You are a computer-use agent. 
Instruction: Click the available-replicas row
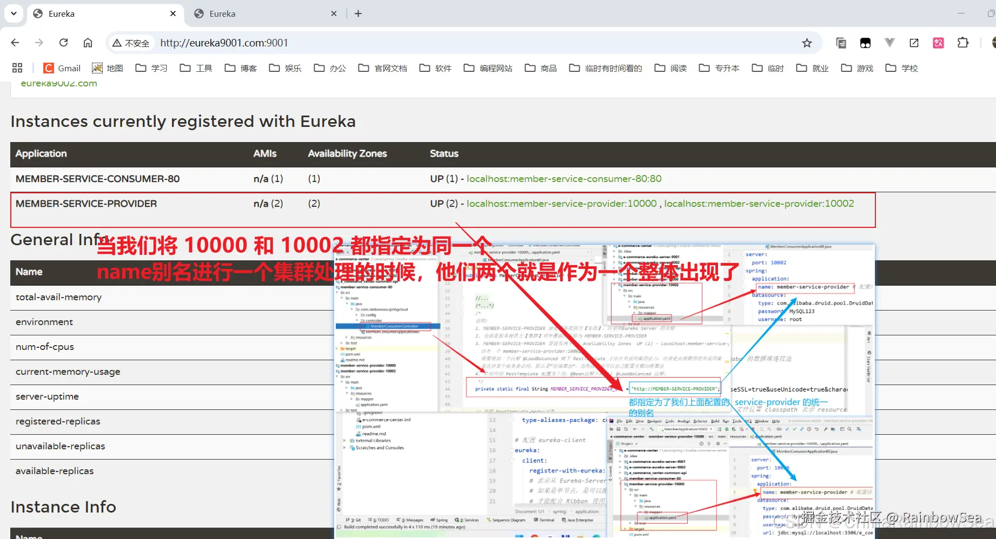172,471
